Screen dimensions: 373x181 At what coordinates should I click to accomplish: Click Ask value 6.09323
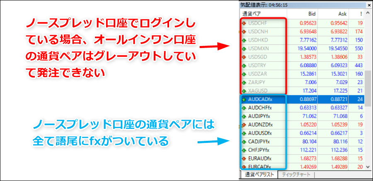(339, 65)
